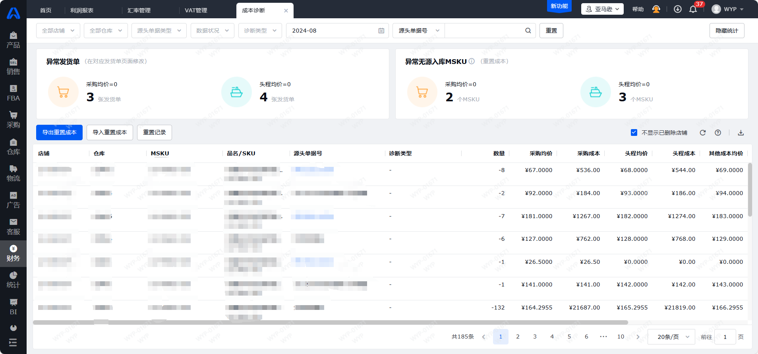The height and width of the screenshot is (354, 758).
Task: Click the 隐藏统计 button
Action: click(x=727, y=31)
